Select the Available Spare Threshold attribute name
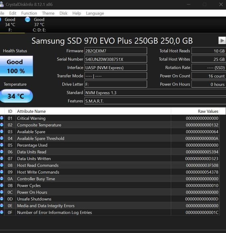 click(x=41, y=138)
